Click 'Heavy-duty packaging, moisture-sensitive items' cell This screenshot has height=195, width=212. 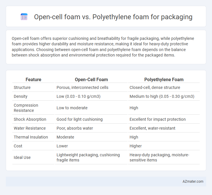coord(159,157)
